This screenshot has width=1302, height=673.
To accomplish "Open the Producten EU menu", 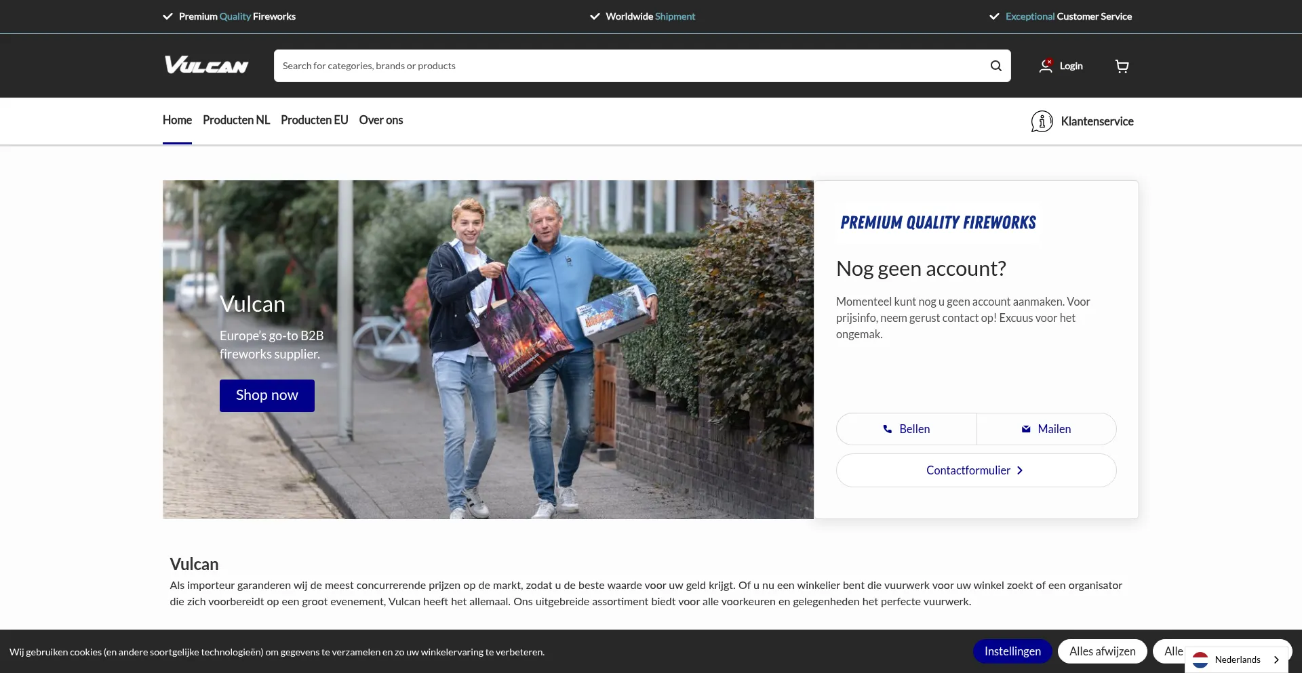I will pos(314,120).
